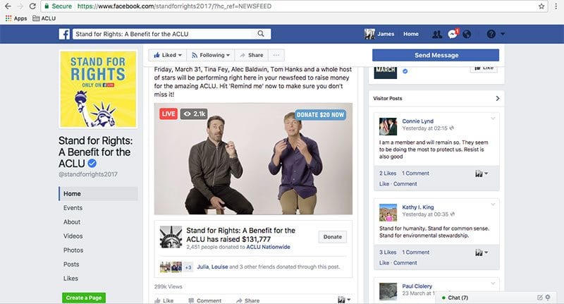Expand the Visitor Posts chevron

pos(497,98)
